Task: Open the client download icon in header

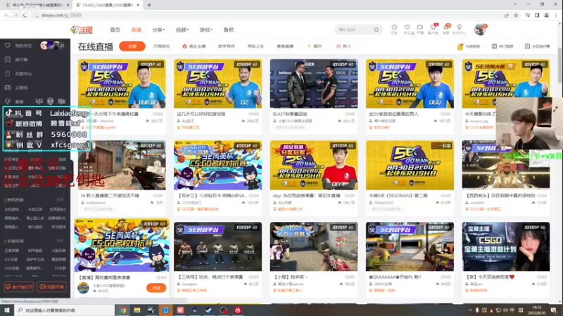Action: pos(433,27)
